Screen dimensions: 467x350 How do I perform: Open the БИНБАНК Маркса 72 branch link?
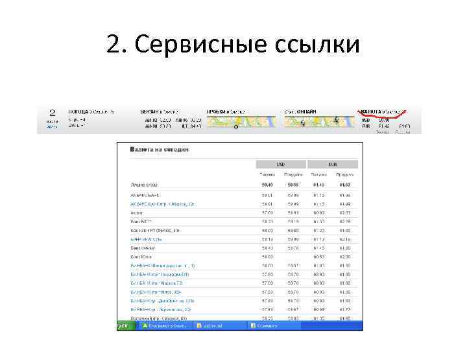click(157, 283)
